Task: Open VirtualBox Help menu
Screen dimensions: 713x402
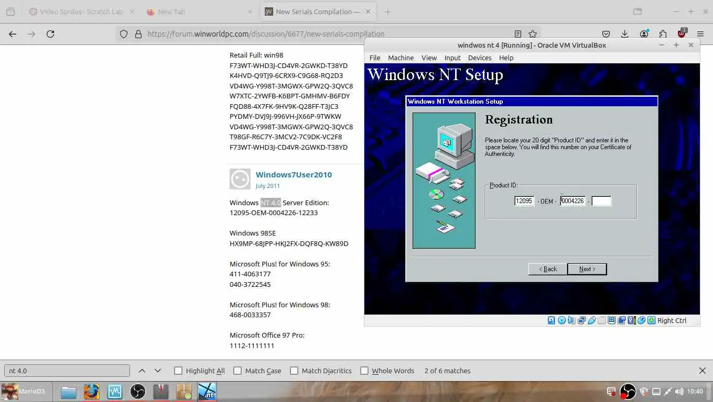Action: pos(506,58)
